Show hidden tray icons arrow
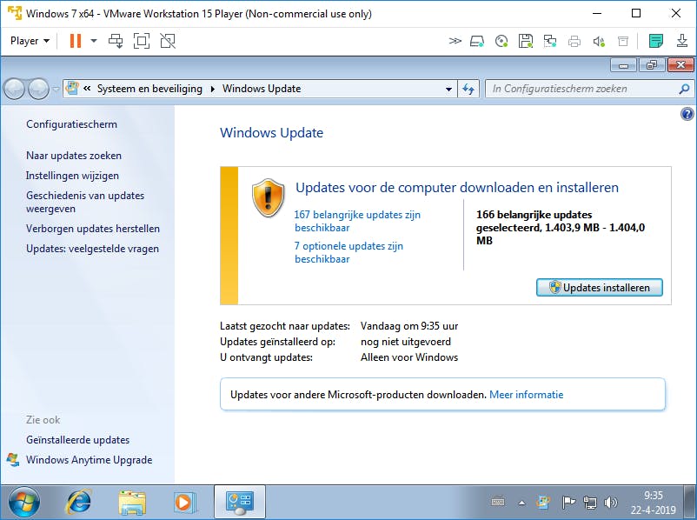 [521, 503]
